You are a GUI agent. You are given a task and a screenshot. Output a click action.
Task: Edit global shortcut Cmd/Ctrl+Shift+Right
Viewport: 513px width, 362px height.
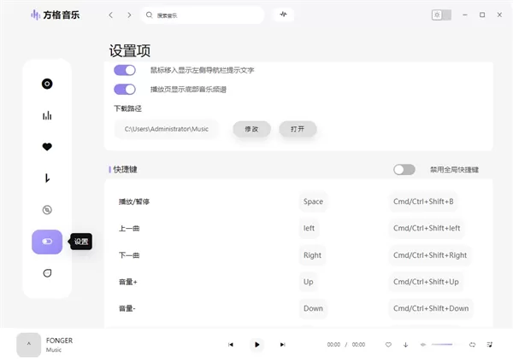[430, 255]
